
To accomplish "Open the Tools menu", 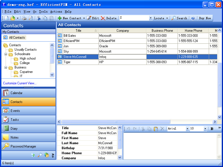I will (x=43, y=11).
